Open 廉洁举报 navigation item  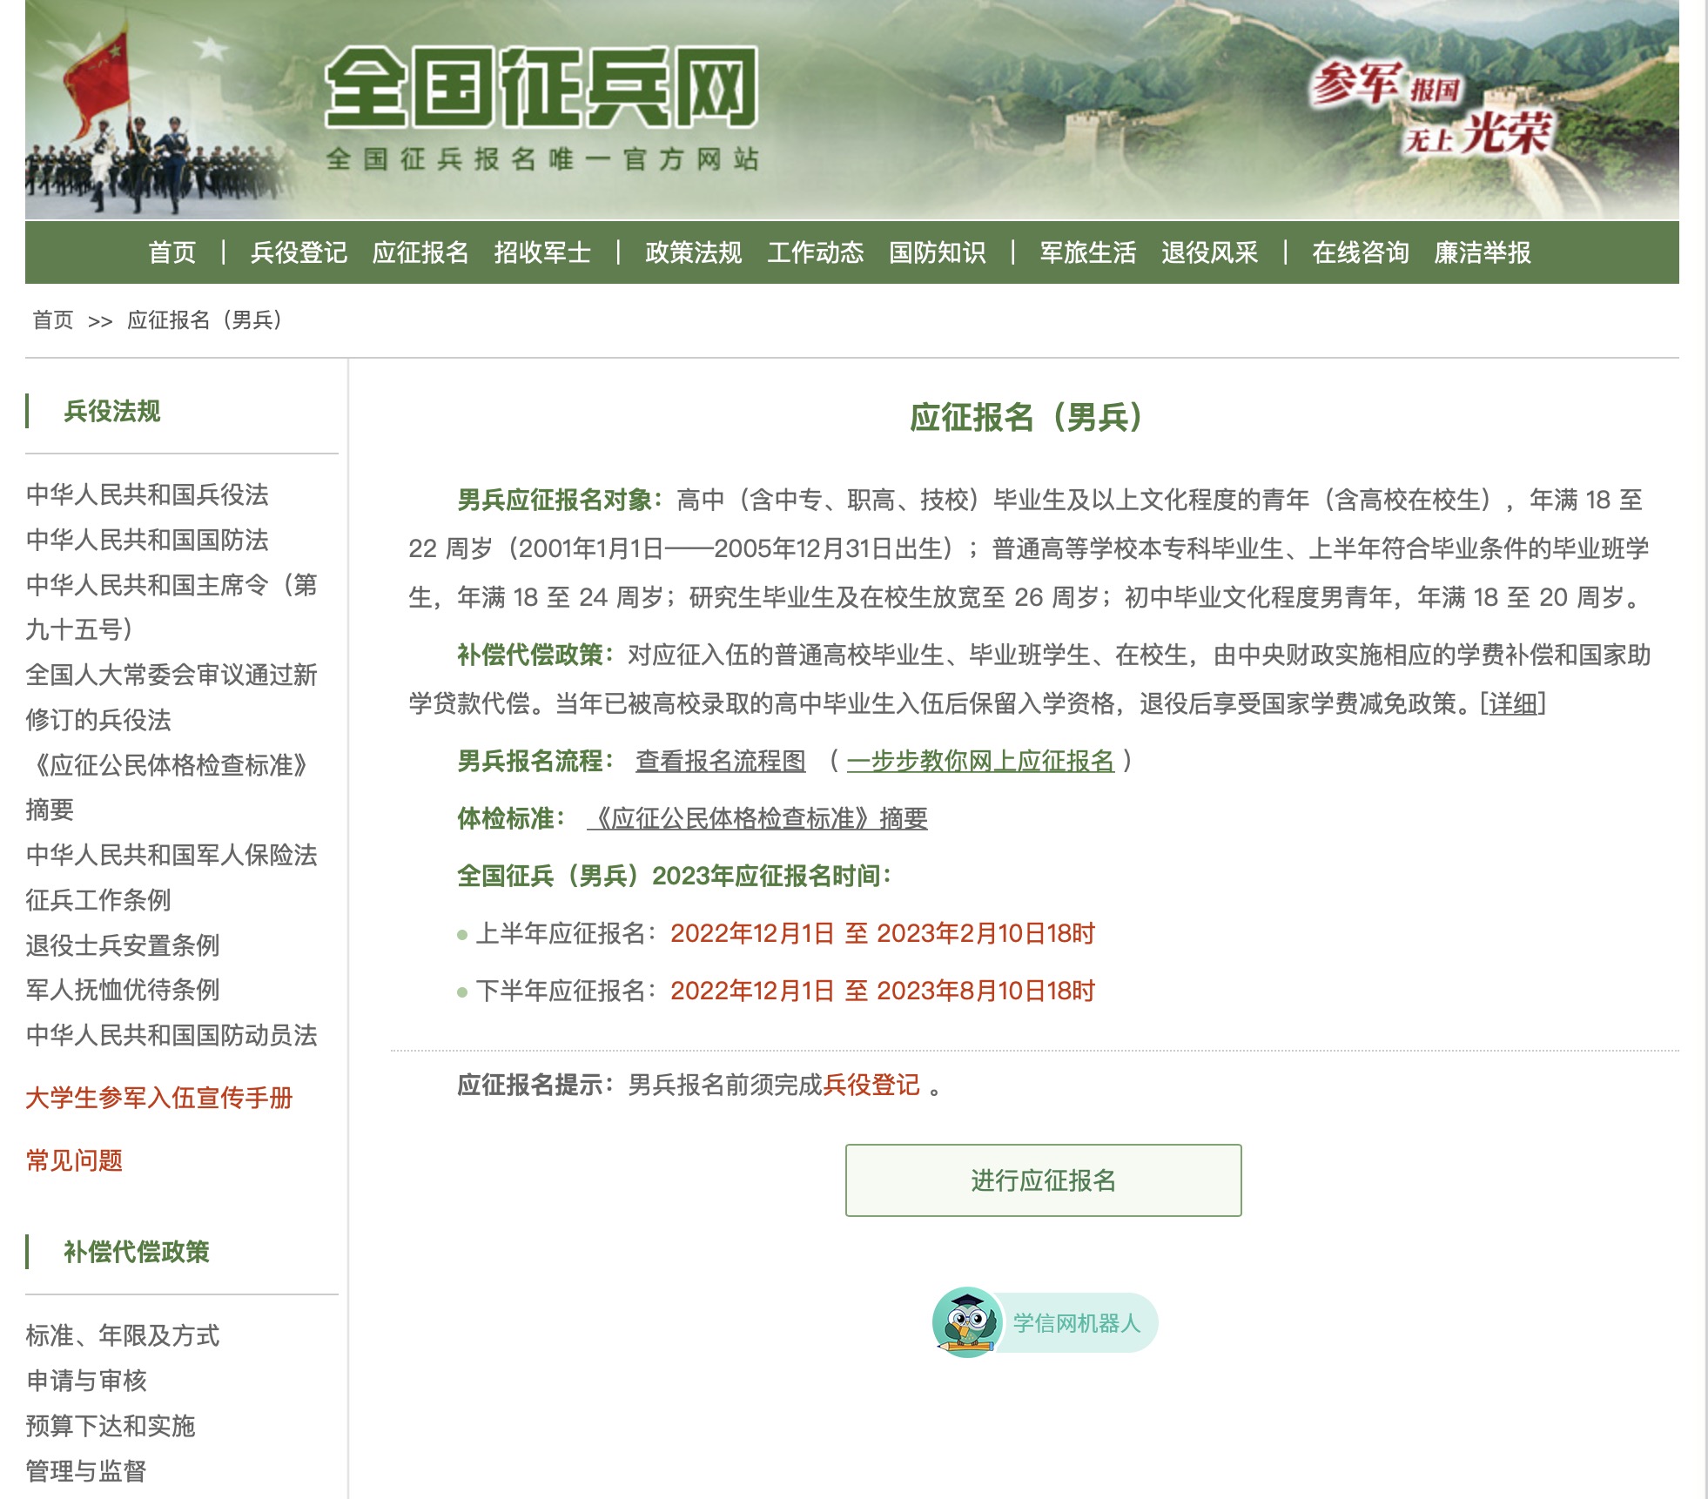pos(1482,252)
